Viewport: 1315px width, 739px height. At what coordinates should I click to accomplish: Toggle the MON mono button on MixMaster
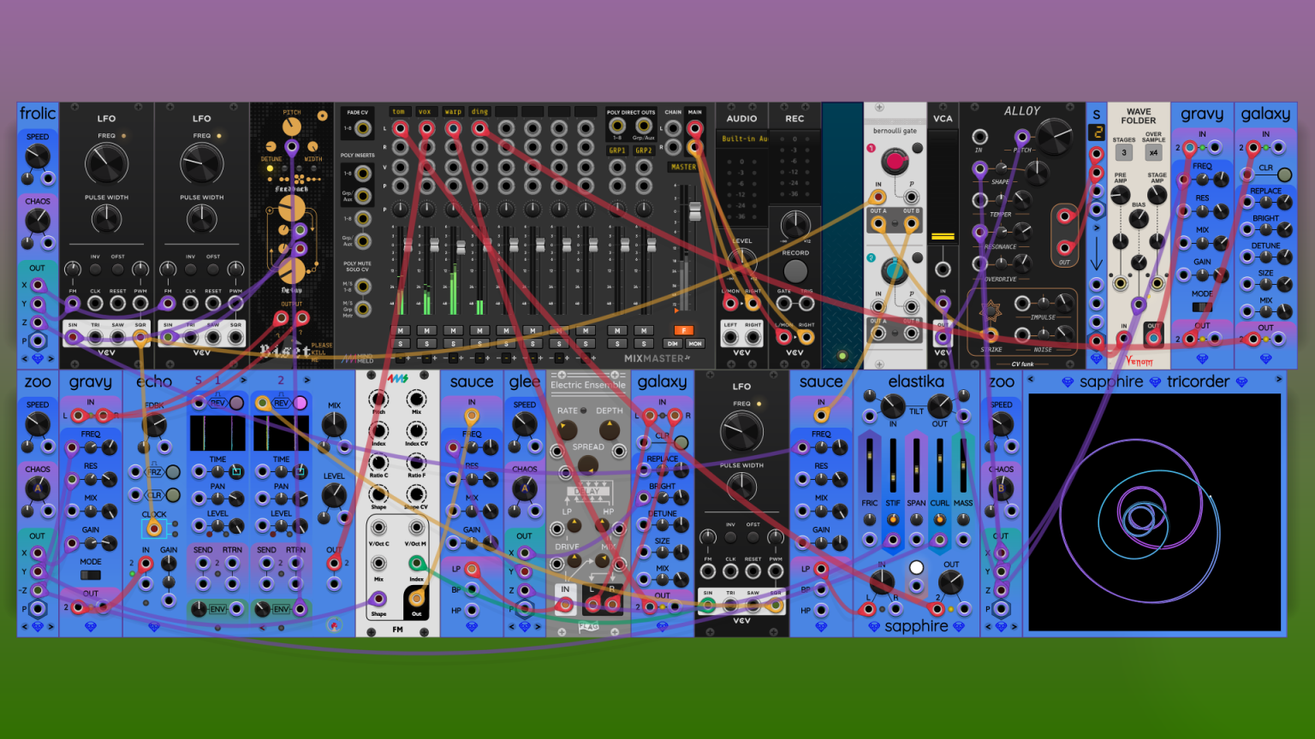coord(695,344)
